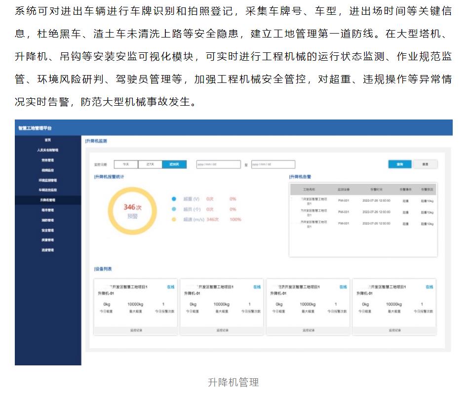Switch to 塔吊管理 tower crane management
This screenshot has width=469, height=396.
pyautogui.click(x=47, y=211)
